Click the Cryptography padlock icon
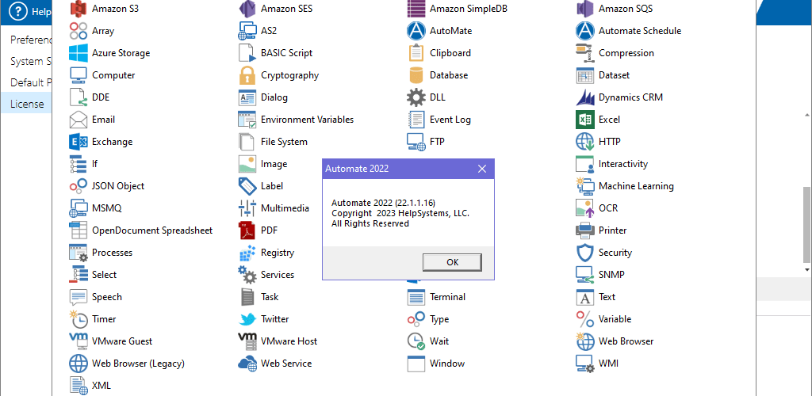 pos(247,75)
